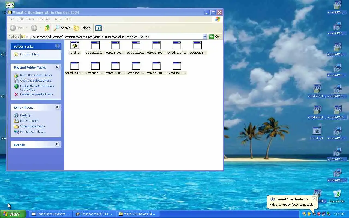The height and width of the screenshot is (218, 349).
Task: Select the install_all file in the zip window
Action: 75,48
